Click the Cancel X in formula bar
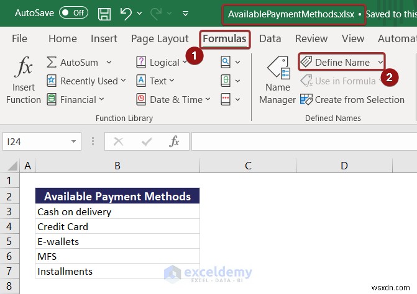 pos(118,141)
